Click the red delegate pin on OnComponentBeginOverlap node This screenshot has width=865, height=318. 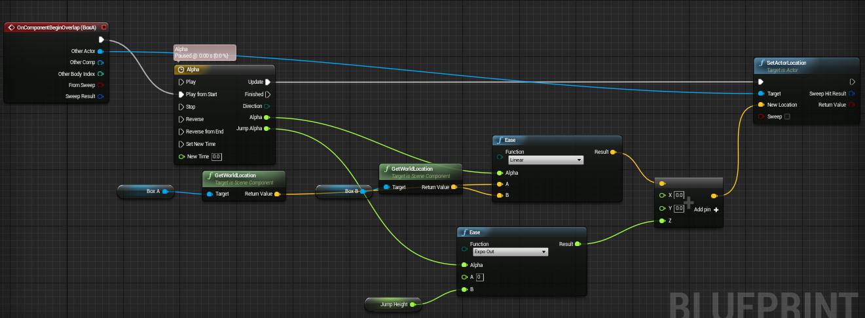click(x=104, y=27)
